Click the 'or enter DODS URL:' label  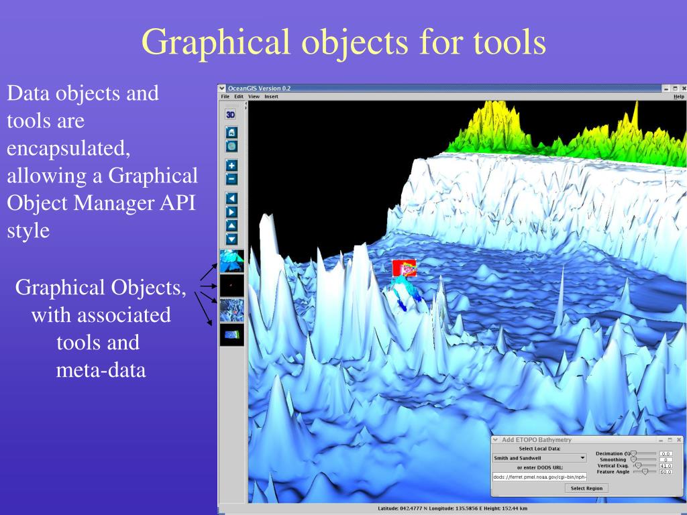point(540,467)
